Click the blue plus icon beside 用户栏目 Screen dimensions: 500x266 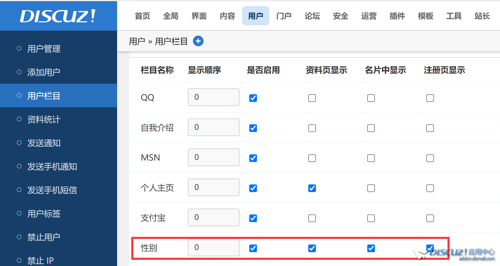click(x=198, y=41)
